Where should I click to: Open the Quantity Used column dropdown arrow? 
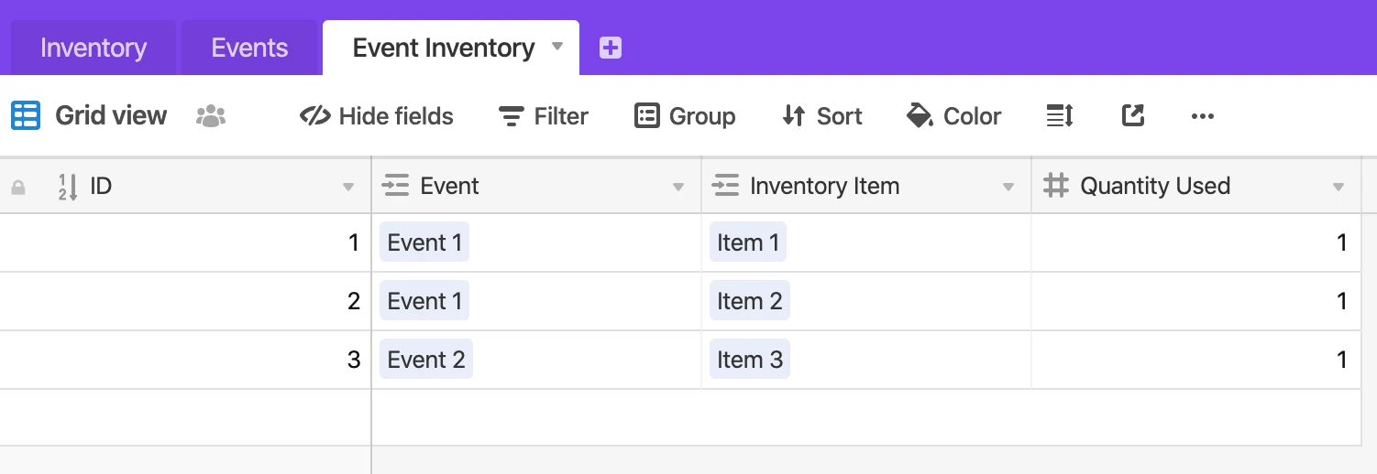coord(1338,188)
